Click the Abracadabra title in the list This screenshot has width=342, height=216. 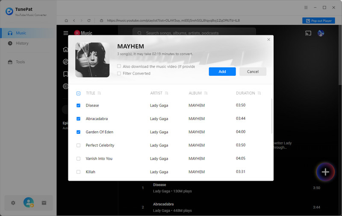[97, 118]
